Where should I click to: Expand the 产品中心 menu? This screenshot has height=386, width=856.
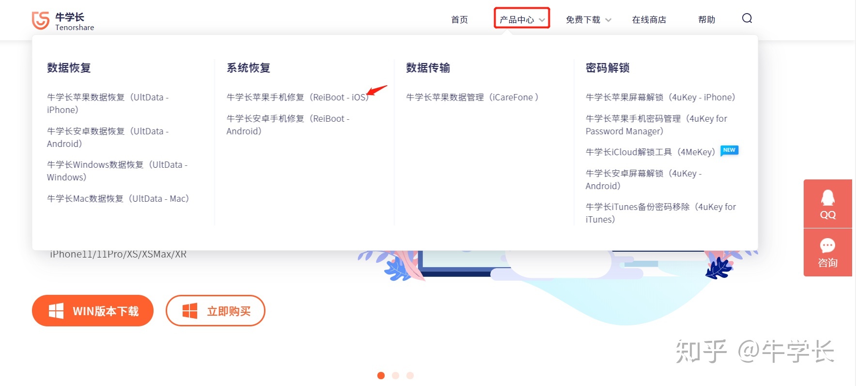pyautogui.click(x=522, y=19)
